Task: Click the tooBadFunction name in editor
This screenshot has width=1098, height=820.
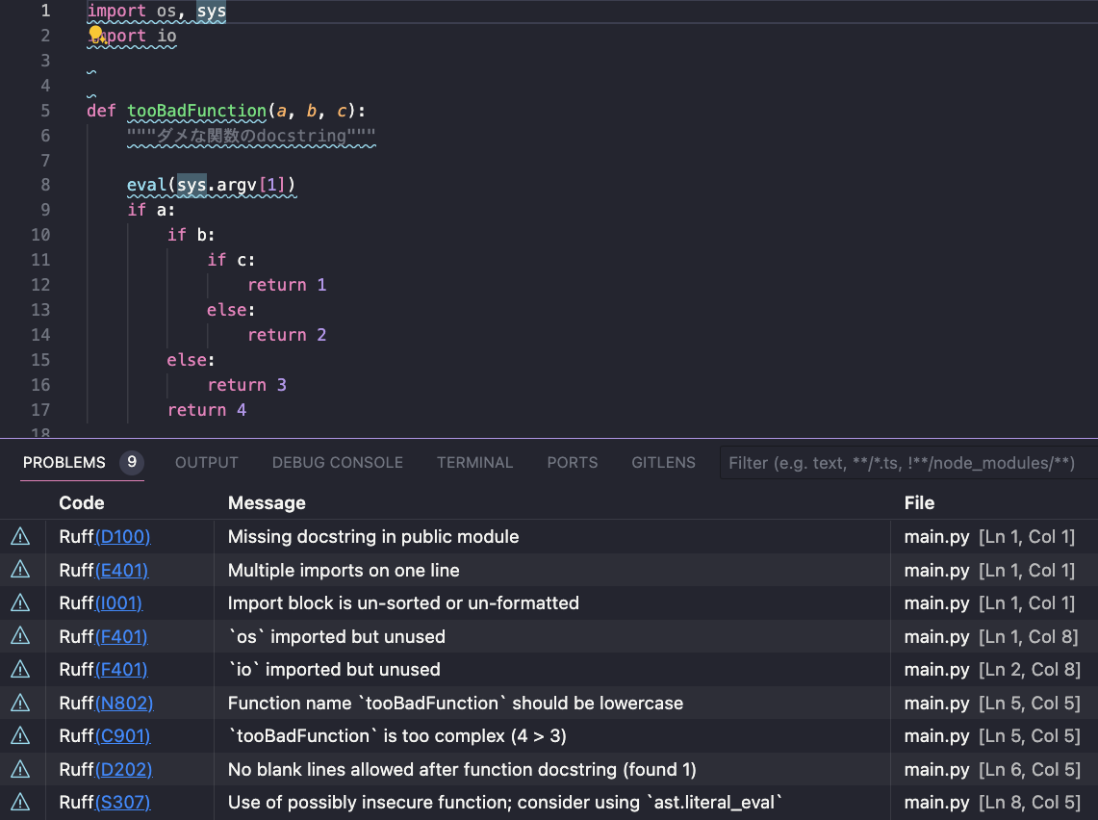Action: tap(196, 111)
